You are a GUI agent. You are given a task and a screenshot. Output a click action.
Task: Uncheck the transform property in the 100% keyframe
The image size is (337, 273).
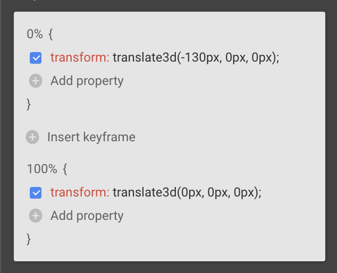[x=36, y=193]
